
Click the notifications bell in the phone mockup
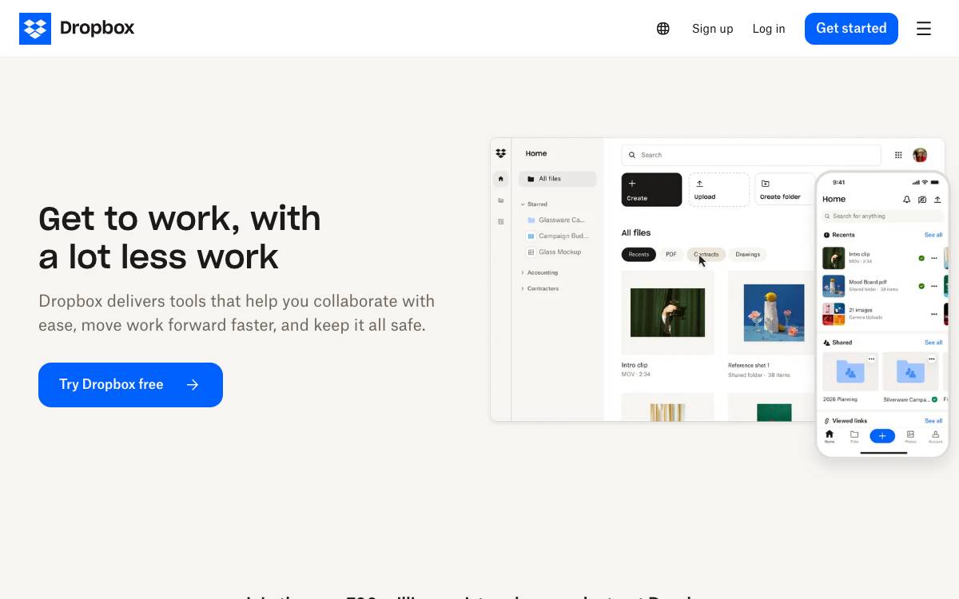(906, 200)
